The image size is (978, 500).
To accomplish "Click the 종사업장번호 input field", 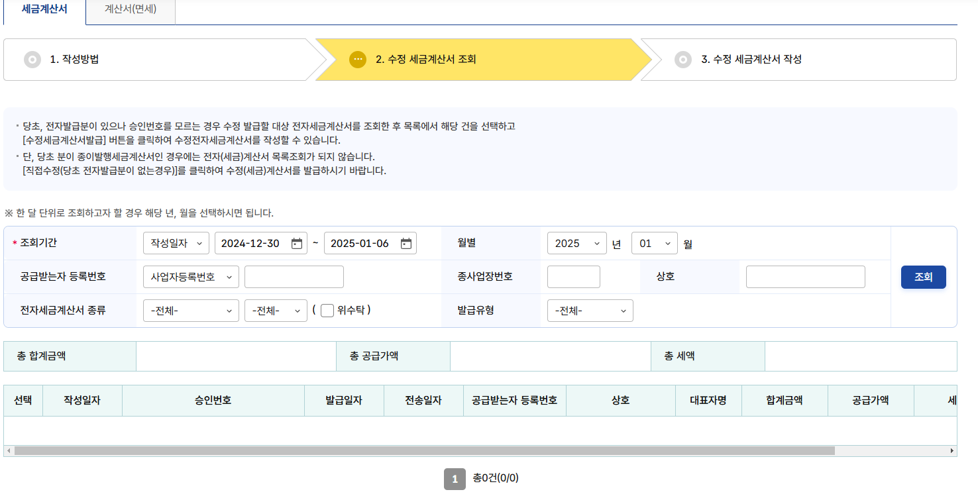I will [573, 276].
